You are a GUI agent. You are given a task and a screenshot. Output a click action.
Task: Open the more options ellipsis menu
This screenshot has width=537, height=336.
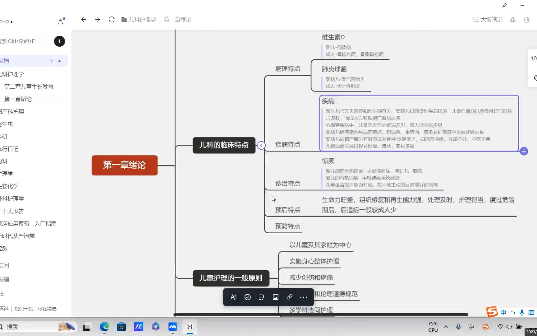click(303, 297)
